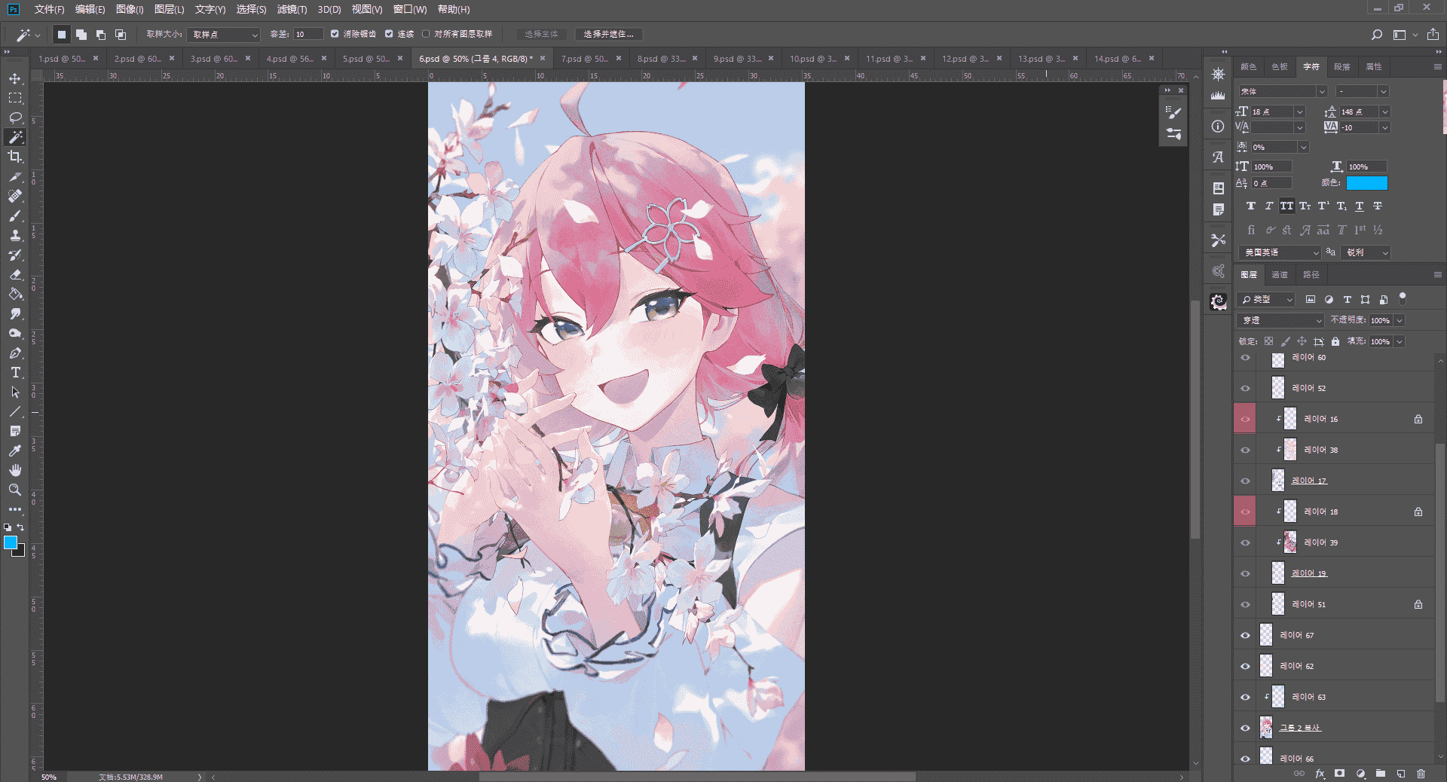This screenshot has height=782, width=1447.
Task: Select the 그룹 2 복사 layer thumbnail
Action: (x=1266, y=728)
